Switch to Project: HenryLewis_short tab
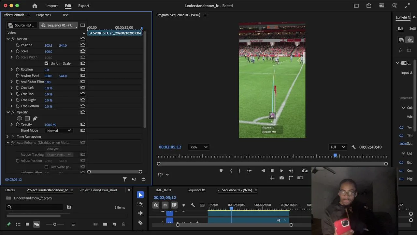This screenshot has height=235, width=417. click(x=98, y=190)
